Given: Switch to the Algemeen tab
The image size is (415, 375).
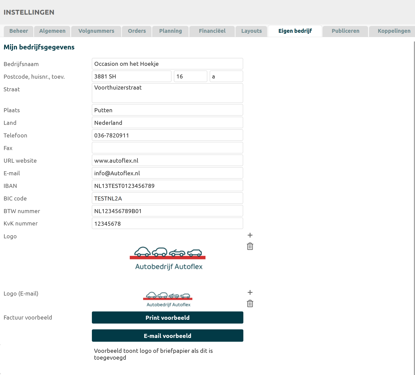Looking at the screenshot, I should tap(52, 31).
